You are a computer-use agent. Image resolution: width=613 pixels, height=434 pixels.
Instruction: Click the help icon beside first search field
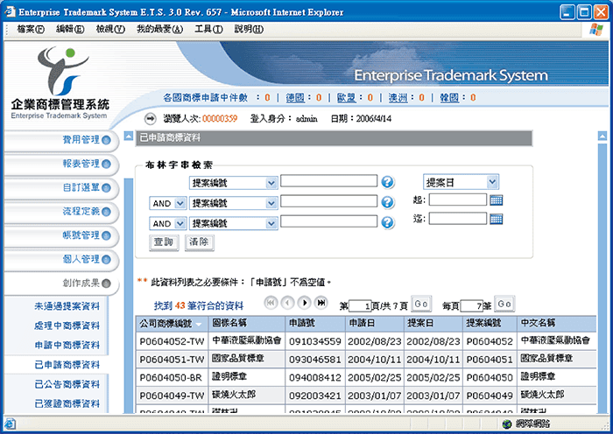[386, 182]
